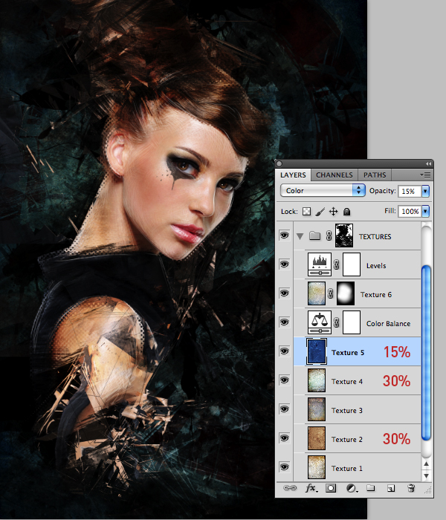This screenshot has width=446, height=520.
Task: Switch to the PATHS tab
Action: tap(375, 175)
